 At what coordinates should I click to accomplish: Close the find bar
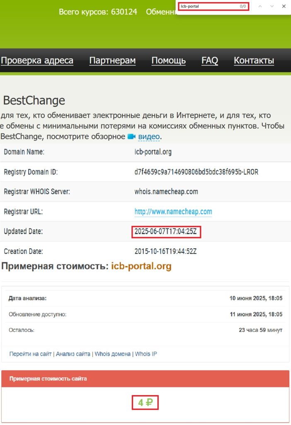284,6
